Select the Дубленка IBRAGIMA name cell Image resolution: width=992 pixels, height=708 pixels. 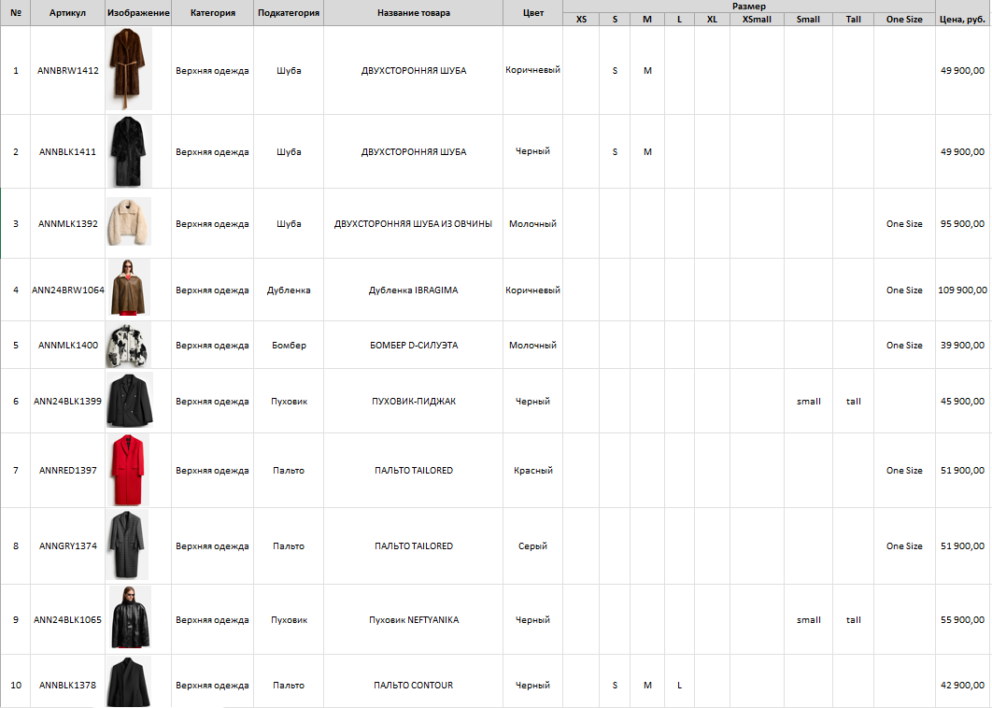tap(414, 290)
